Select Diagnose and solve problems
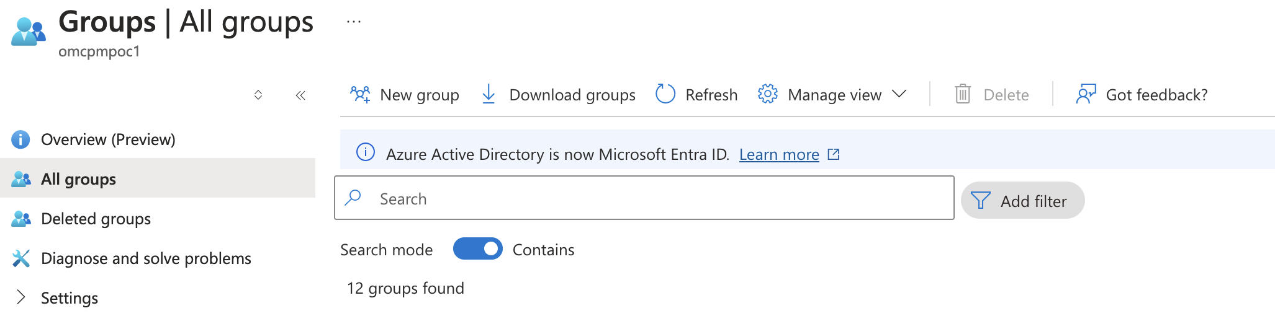Viewport: 1275px width, 316px height. click(146, 258)
